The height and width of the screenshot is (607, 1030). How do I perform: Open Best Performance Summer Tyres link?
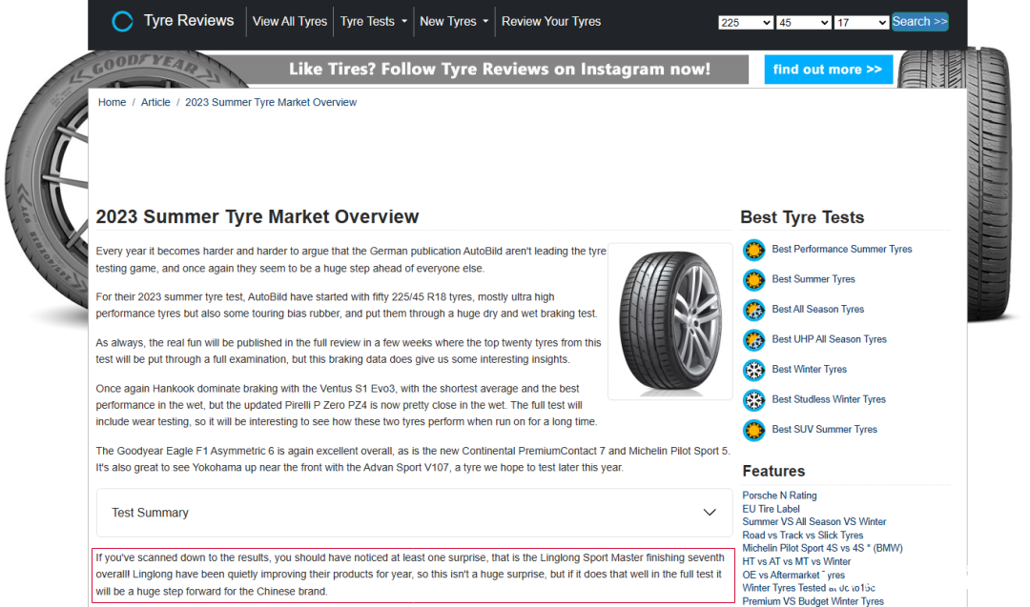(x=841, y=250)
